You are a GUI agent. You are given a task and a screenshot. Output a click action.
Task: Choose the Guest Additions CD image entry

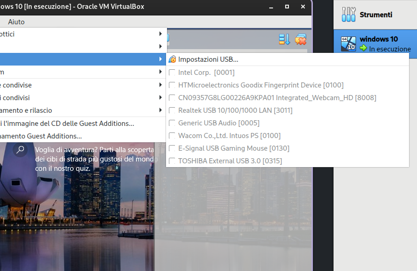pos(83,124)
